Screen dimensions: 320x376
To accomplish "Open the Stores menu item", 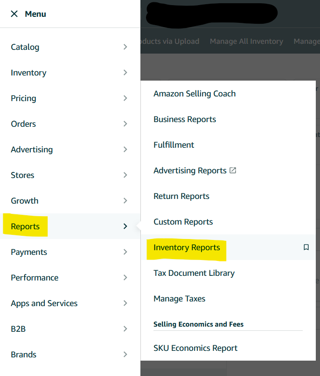I will 22,175.
